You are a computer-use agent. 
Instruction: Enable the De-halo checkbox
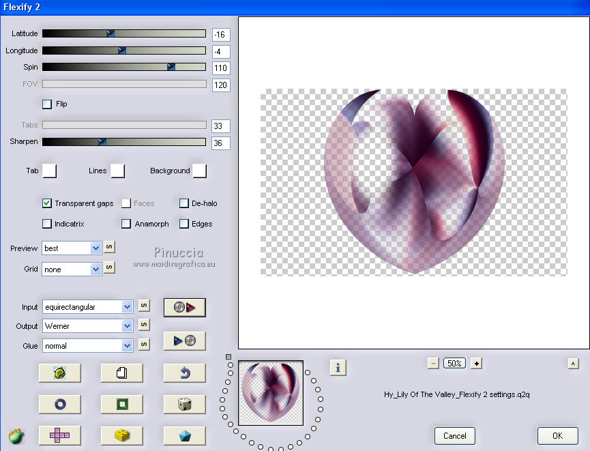coord(183,203)
